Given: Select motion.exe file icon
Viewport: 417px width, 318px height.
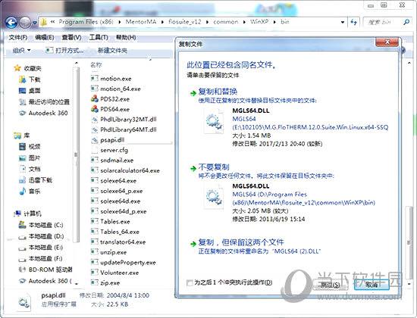Looking at the screenshot, I should coord(94,79).
